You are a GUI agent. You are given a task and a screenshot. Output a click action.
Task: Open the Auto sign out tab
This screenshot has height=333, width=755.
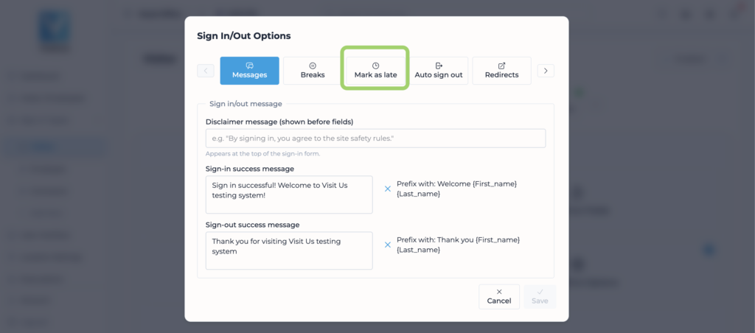[x=439, y=71]
